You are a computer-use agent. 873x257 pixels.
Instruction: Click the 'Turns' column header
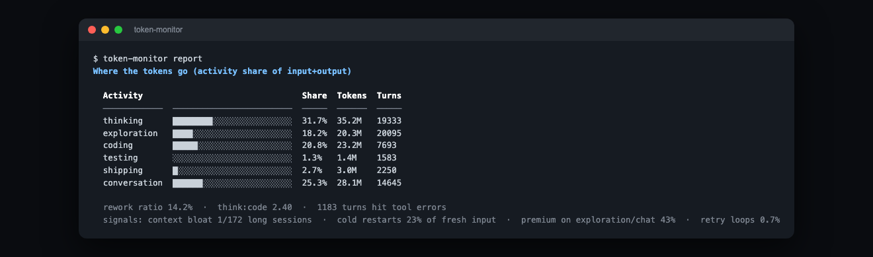389,96
